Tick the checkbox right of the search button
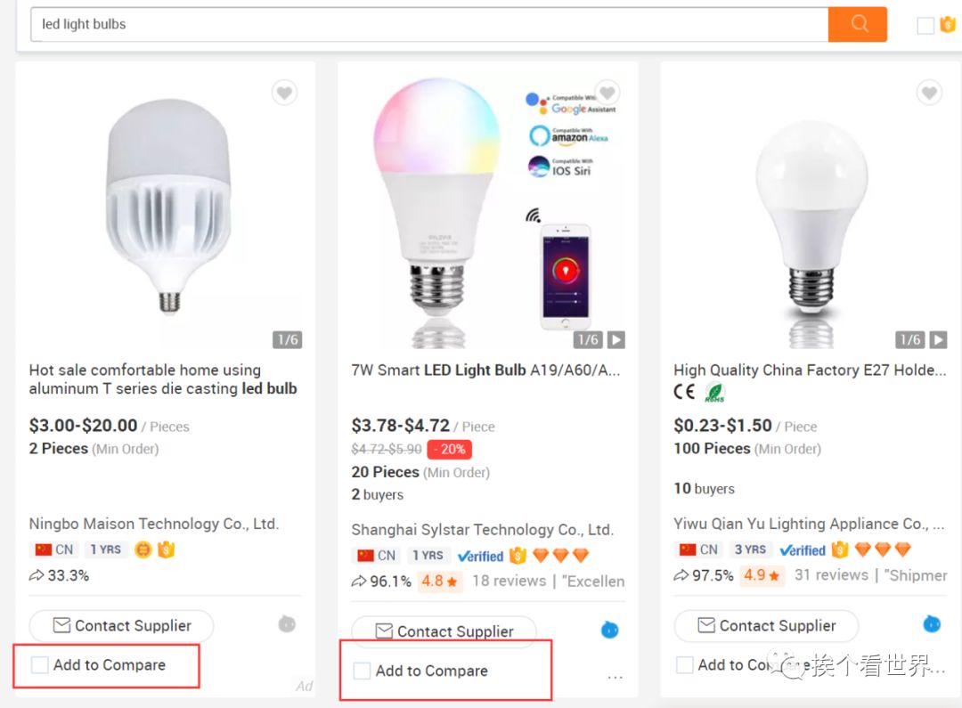The image size is (962, 708). pyautogui.click(x=925, y=26)
